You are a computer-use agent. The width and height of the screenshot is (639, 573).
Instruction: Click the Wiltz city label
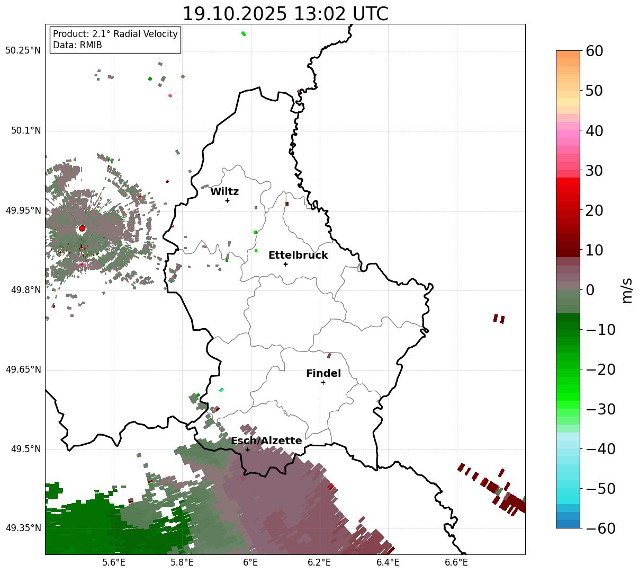224,192
